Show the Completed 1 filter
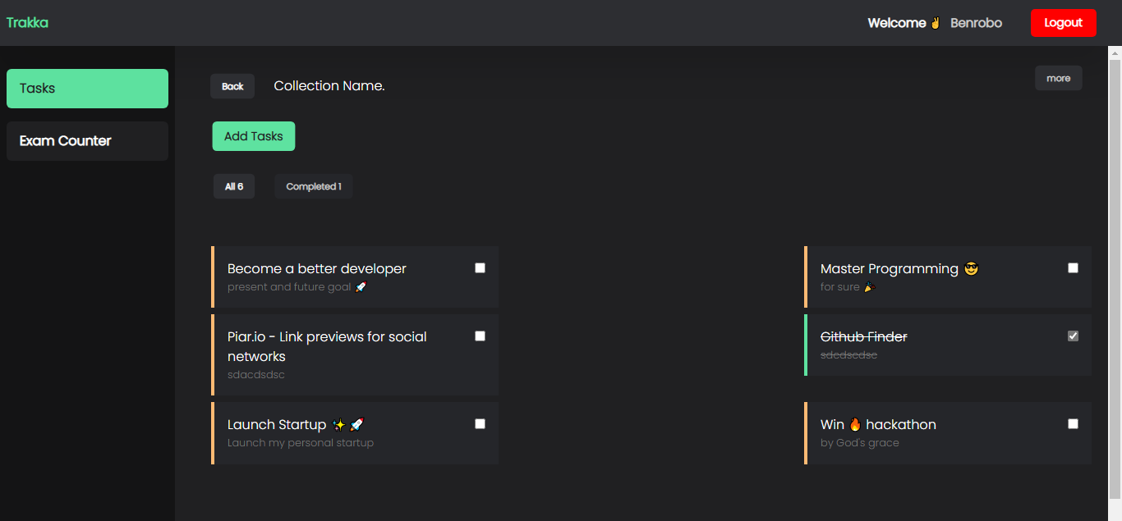 (x=313, y=187)
